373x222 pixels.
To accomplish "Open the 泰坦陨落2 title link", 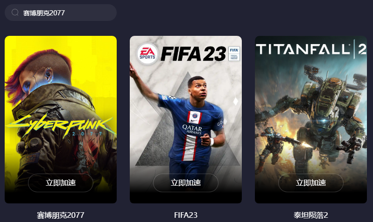I will (311, 215).
